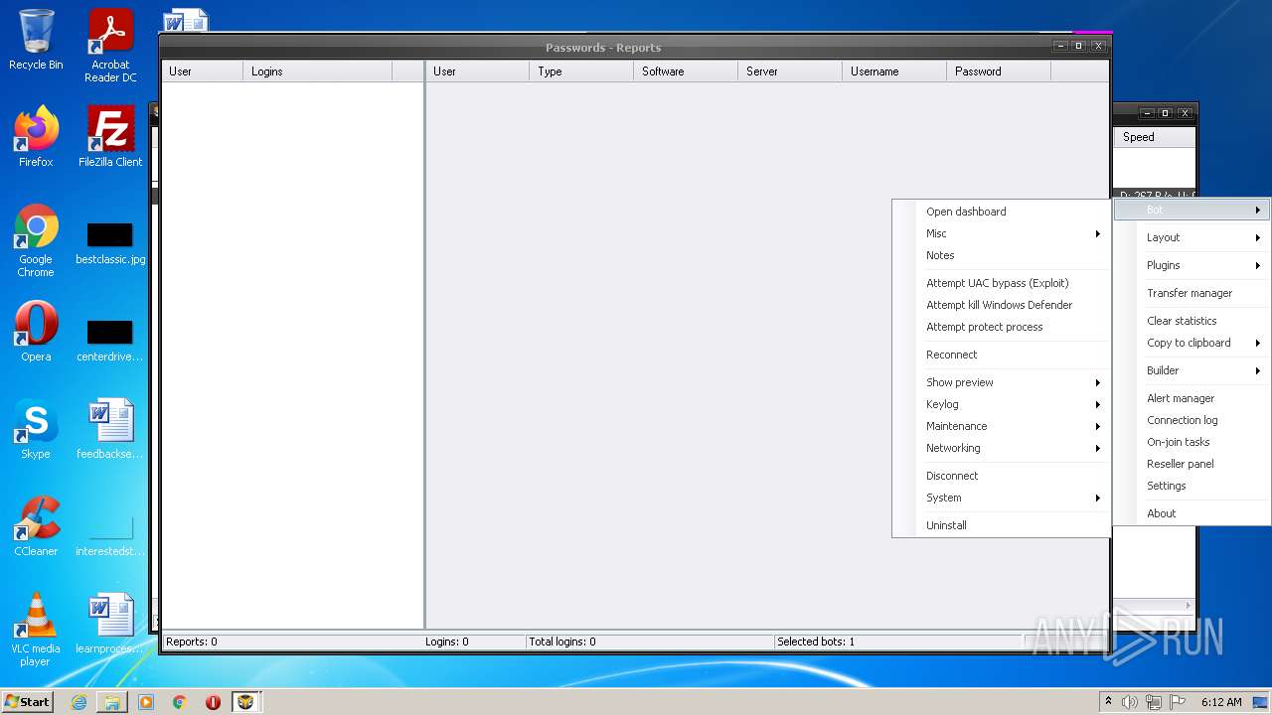Select centerdrive desktop file
Screen dimensions: 1272x715
(110, 342)
